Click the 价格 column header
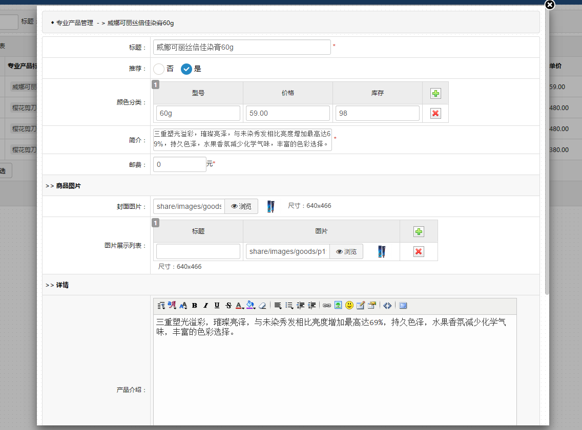 point(287,93)
